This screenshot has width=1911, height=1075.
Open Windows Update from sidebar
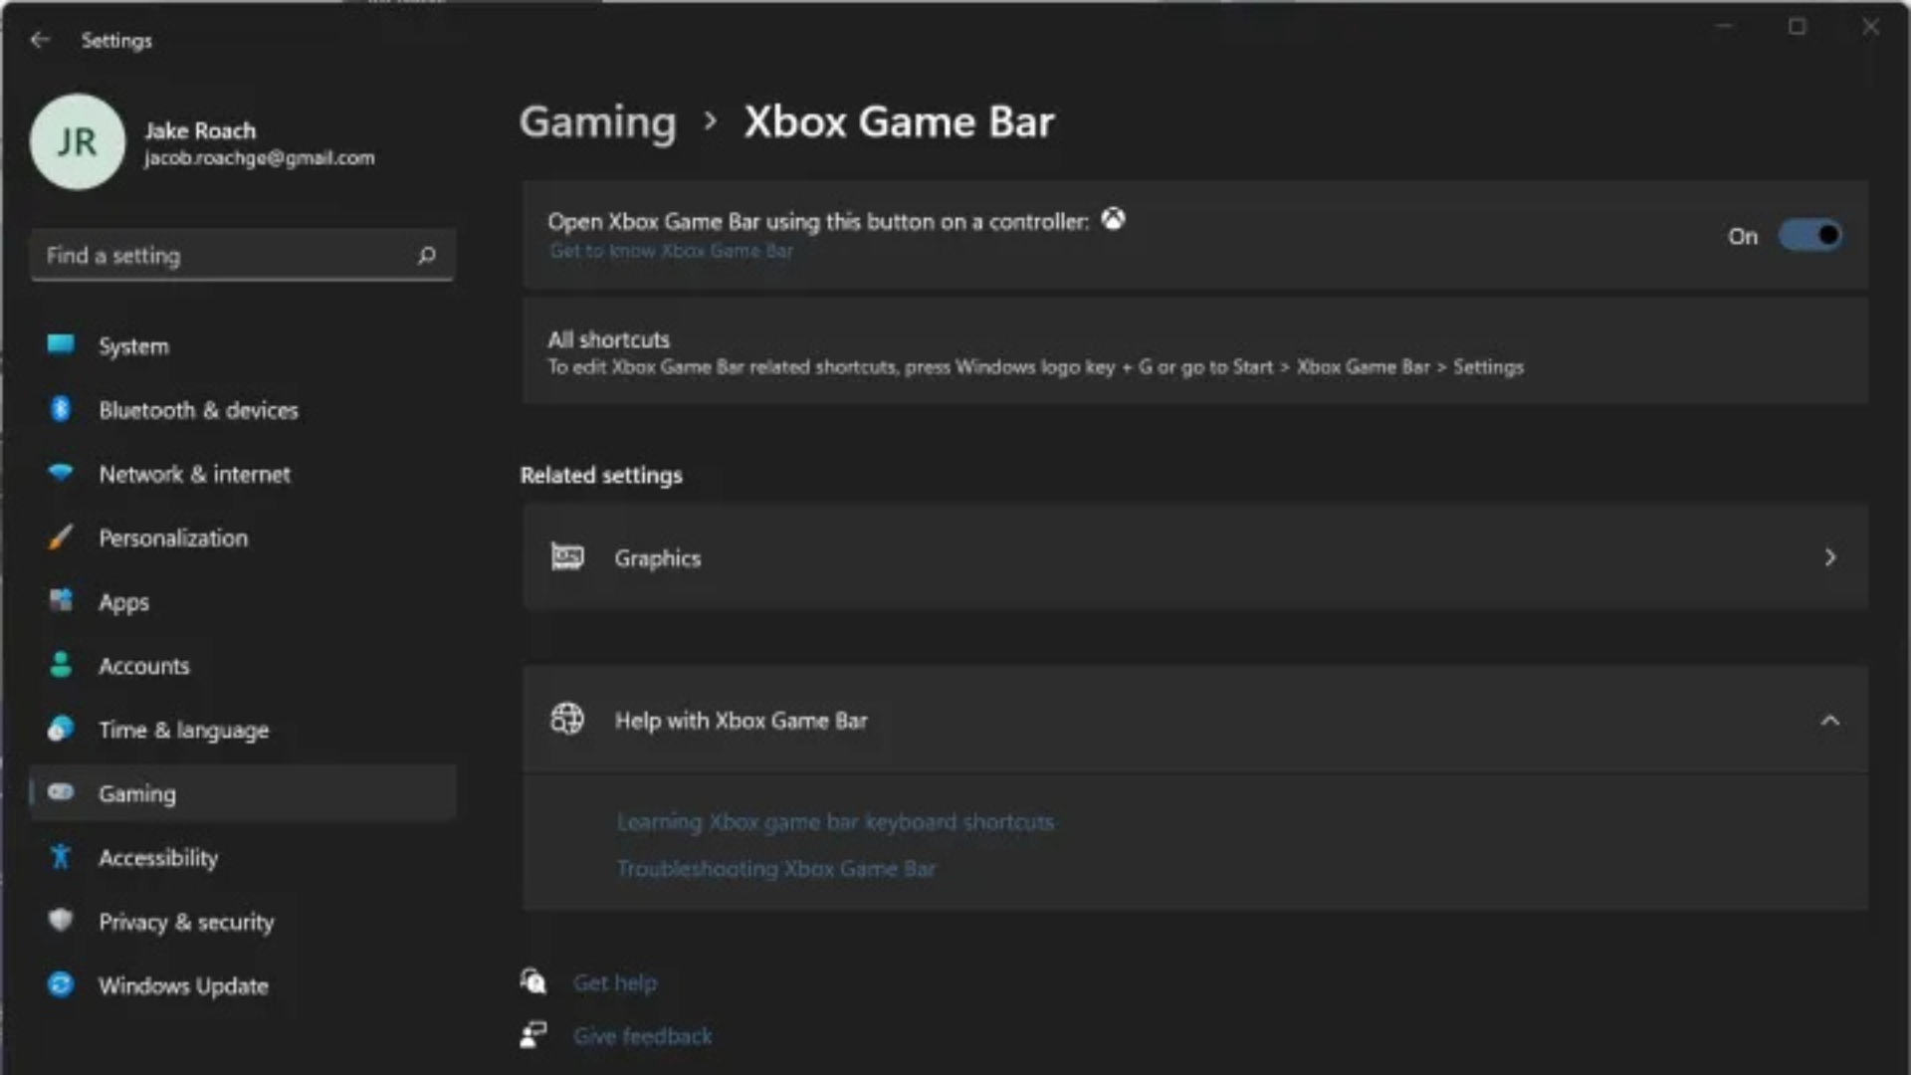(182, 985)
